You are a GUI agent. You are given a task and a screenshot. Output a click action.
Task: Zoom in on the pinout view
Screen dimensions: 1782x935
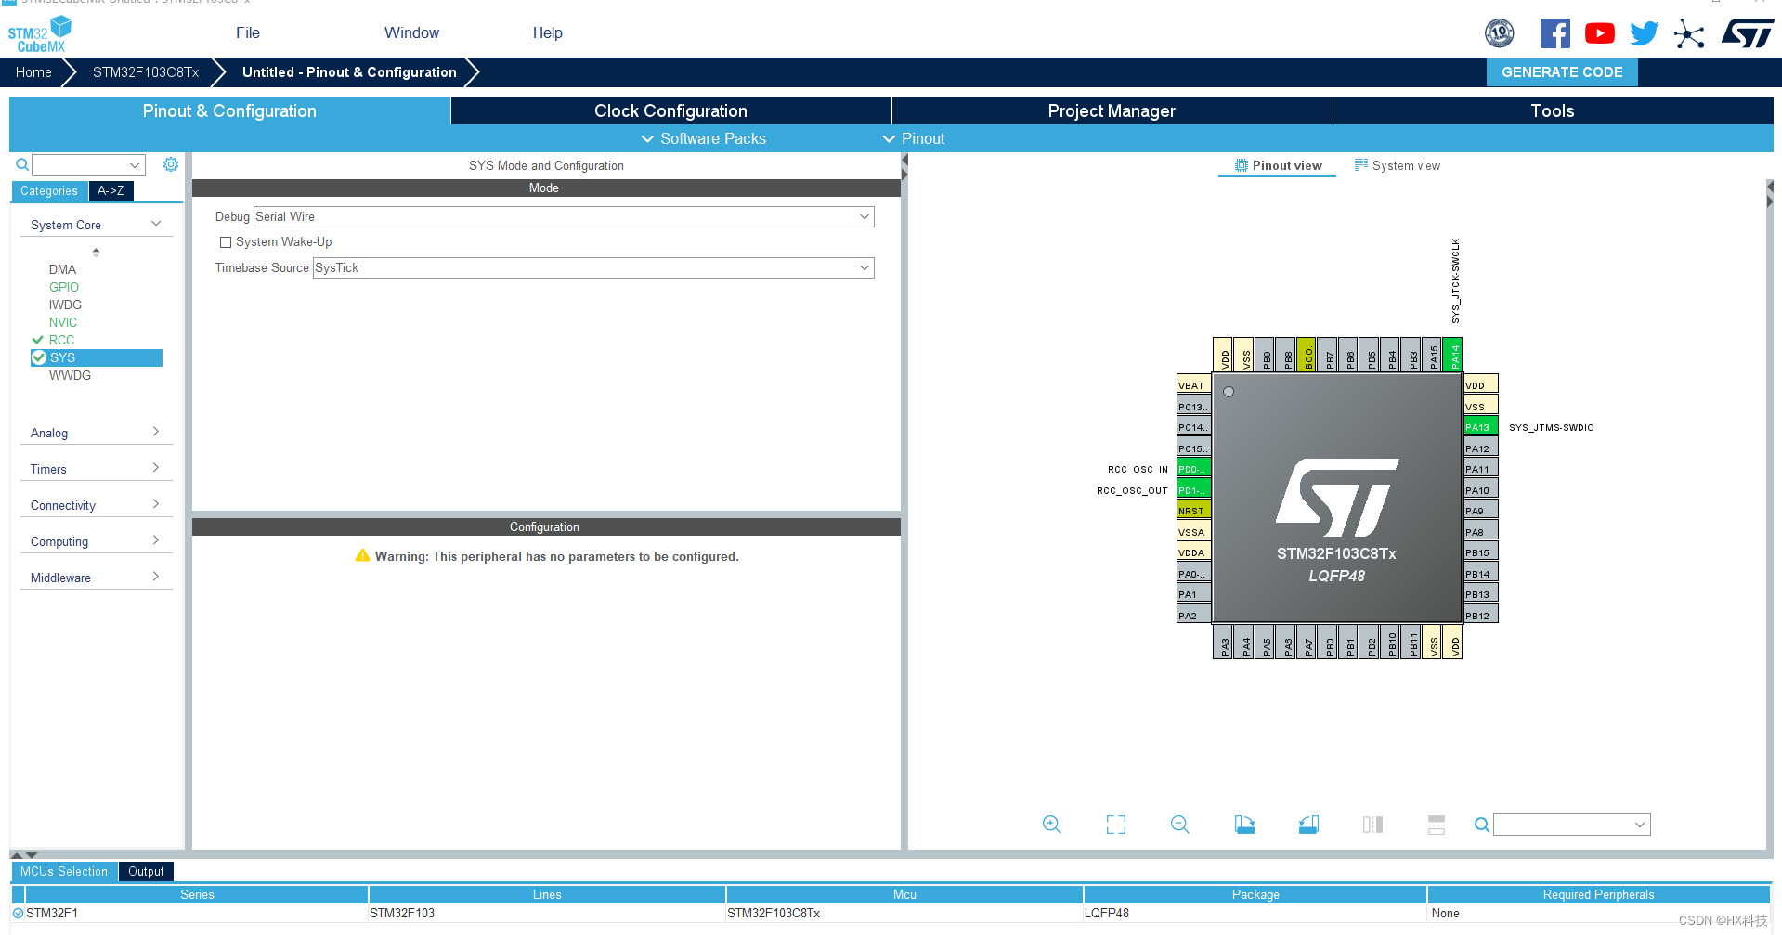click(1051, 825)
